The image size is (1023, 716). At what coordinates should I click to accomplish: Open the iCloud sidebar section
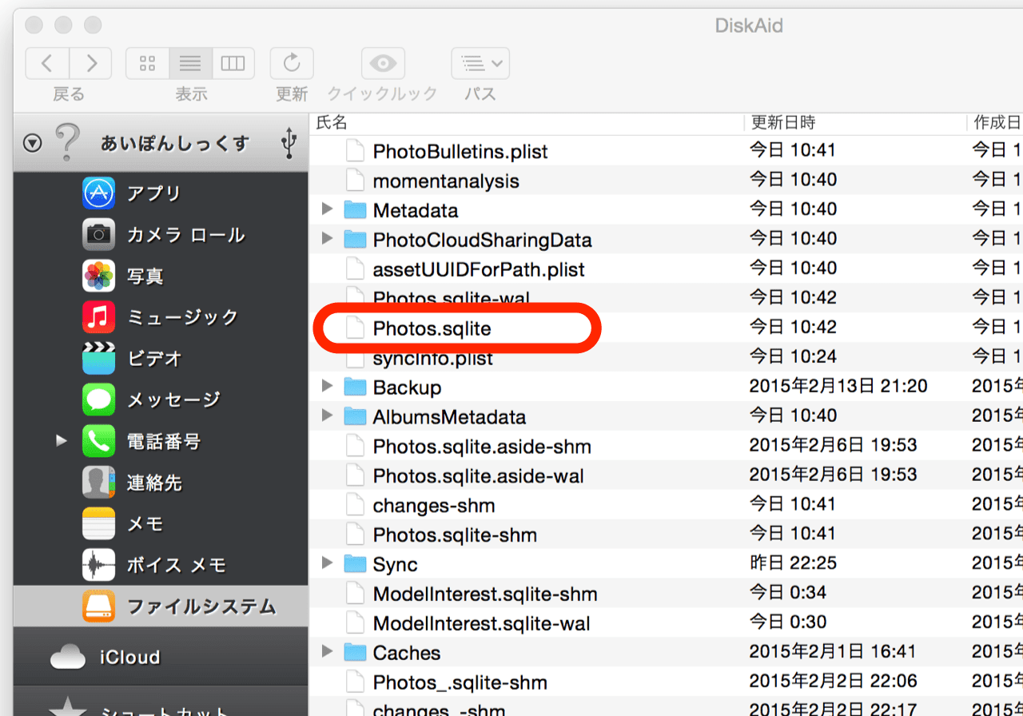(x=161, y=657)
